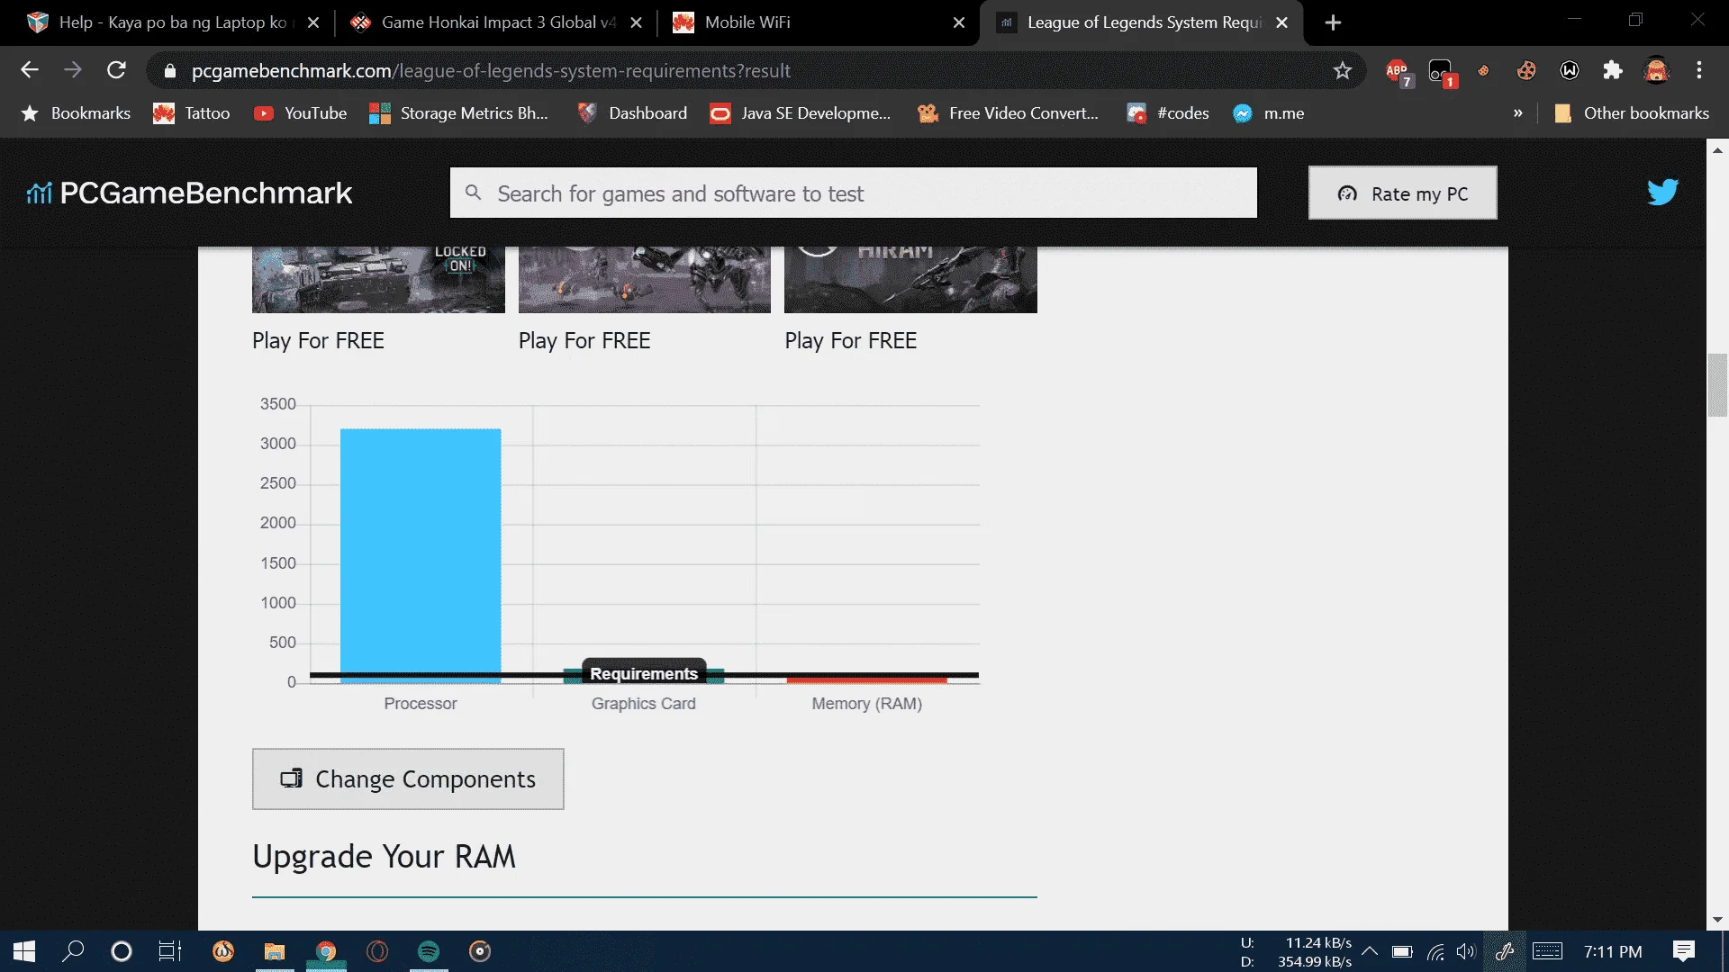Show hidden system tray icons
1729x972 pixels.
[x=1370, y=951]
